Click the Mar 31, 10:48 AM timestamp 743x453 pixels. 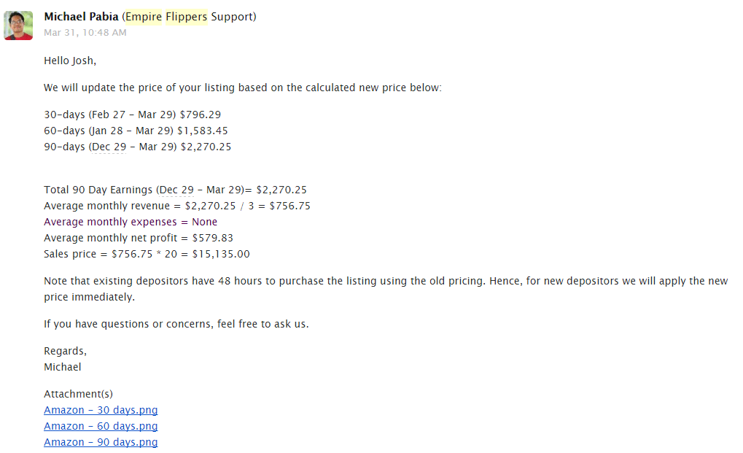pyautogui.click(x=85, y=33)
